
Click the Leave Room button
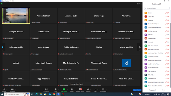[x=137, y=90]
